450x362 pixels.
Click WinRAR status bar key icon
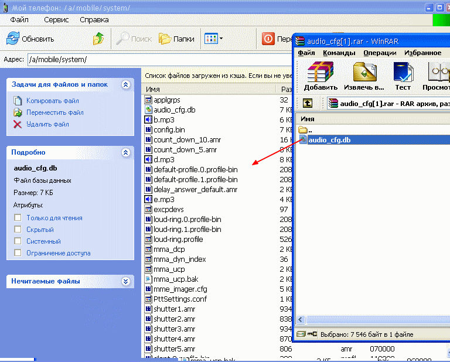(x=312, y=334)
